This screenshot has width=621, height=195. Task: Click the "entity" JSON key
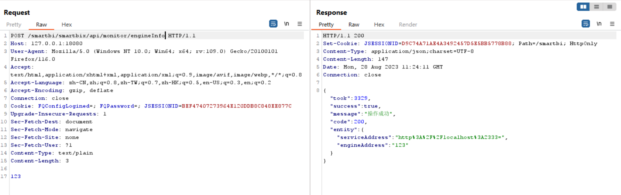[344, 129]
